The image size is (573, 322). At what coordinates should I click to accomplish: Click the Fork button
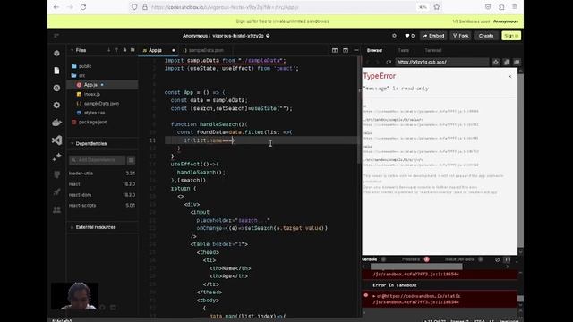460,36
